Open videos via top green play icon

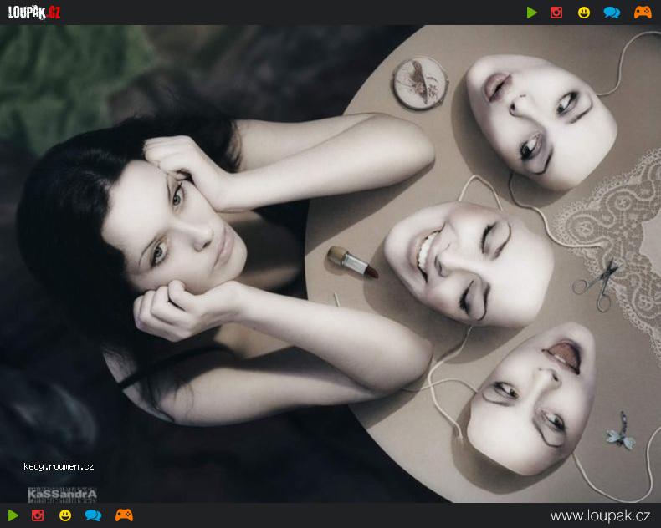[532, 13]
